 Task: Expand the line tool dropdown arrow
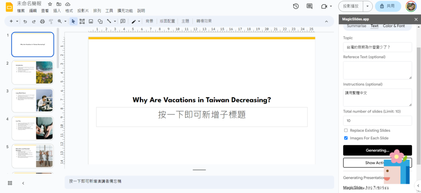click(x=115, y=21)
